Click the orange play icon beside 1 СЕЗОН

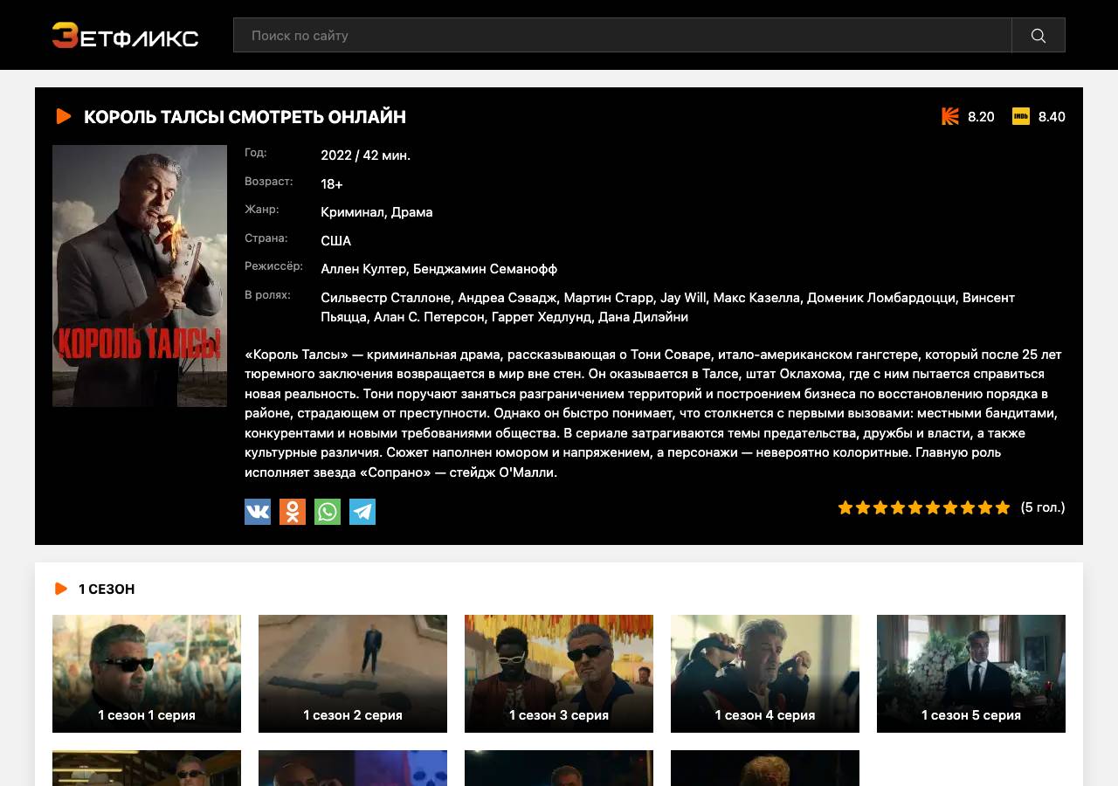point(61,589)
